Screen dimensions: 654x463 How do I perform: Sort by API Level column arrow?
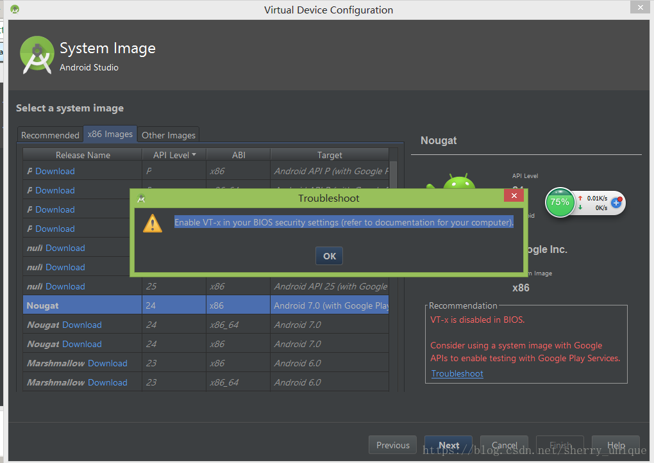coord(194,154)
